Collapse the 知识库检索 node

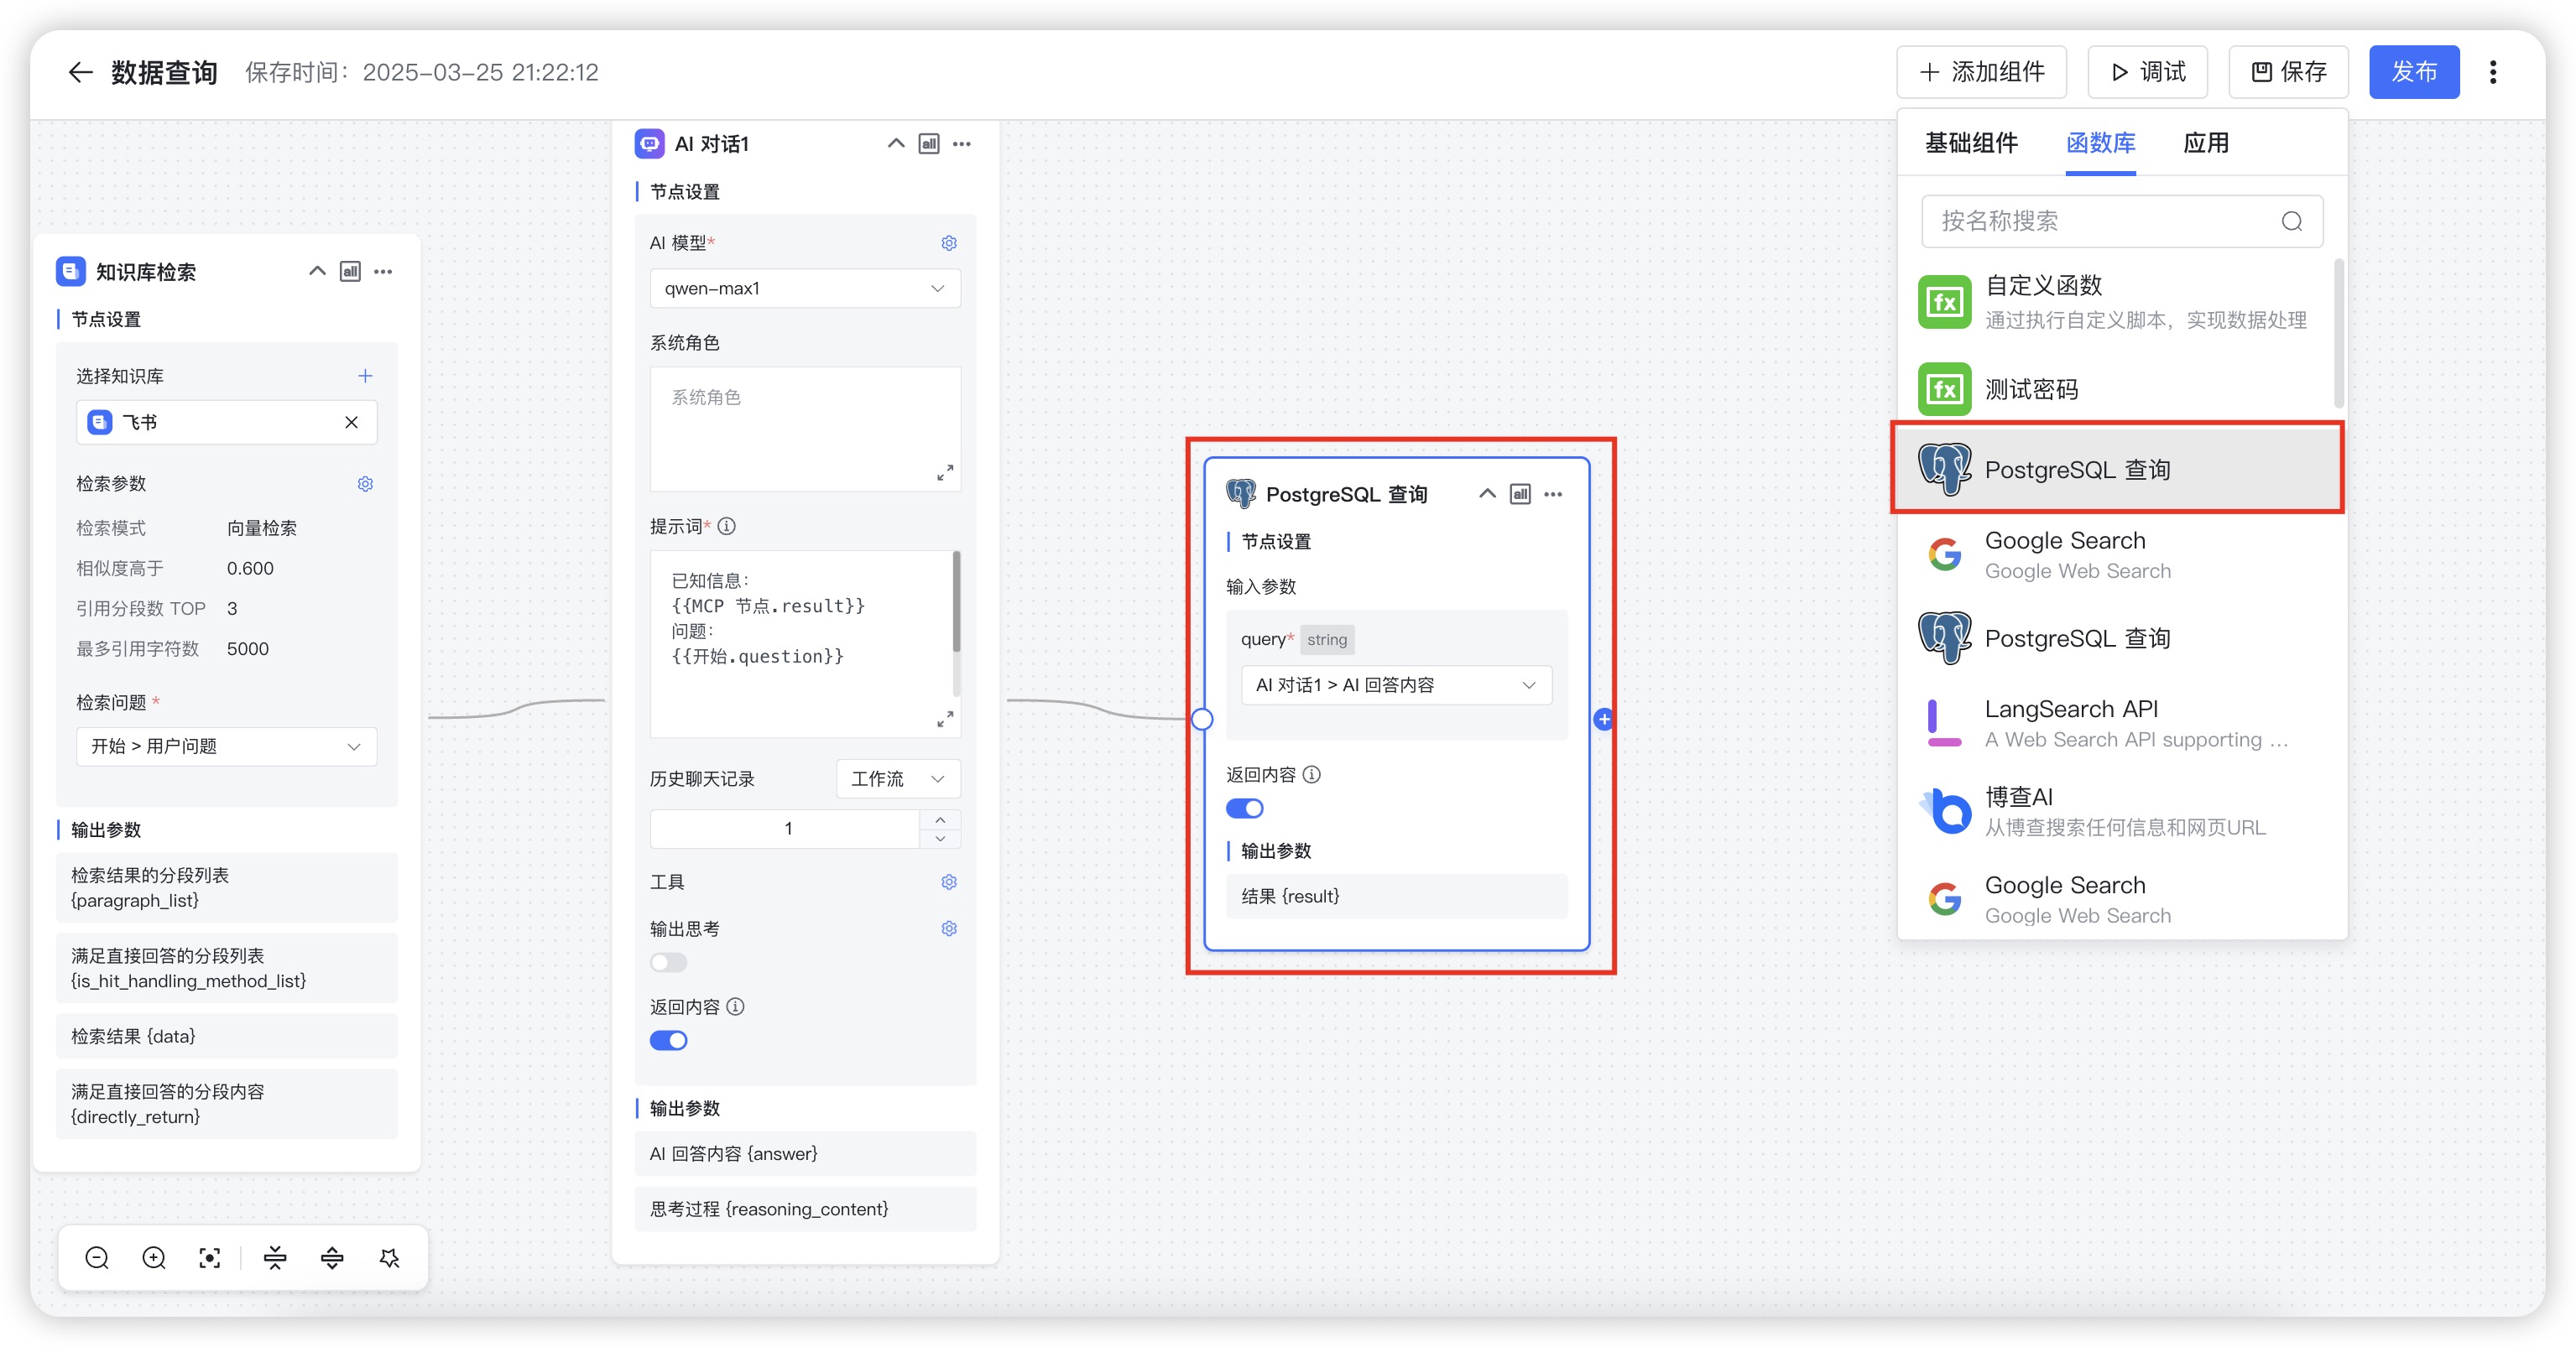317,272
